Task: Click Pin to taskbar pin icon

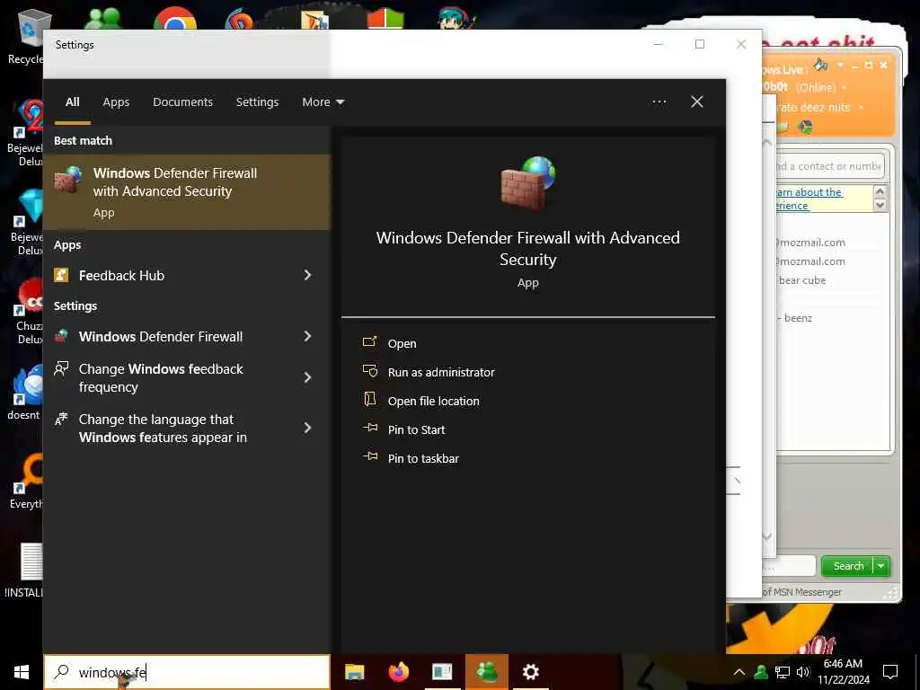Action: [369, 456]
